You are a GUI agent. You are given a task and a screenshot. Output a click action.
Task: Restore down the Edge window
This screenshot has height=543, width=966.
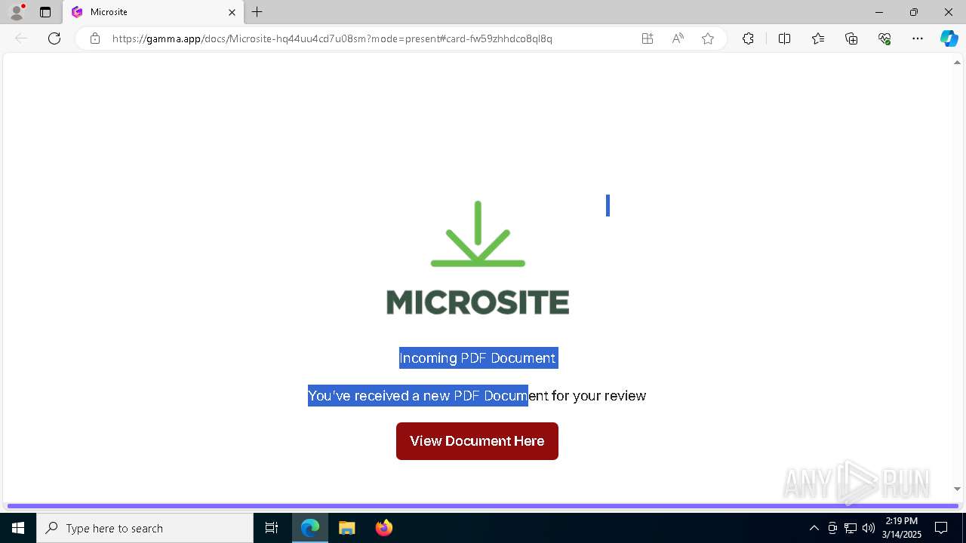[x=914, y=12]
